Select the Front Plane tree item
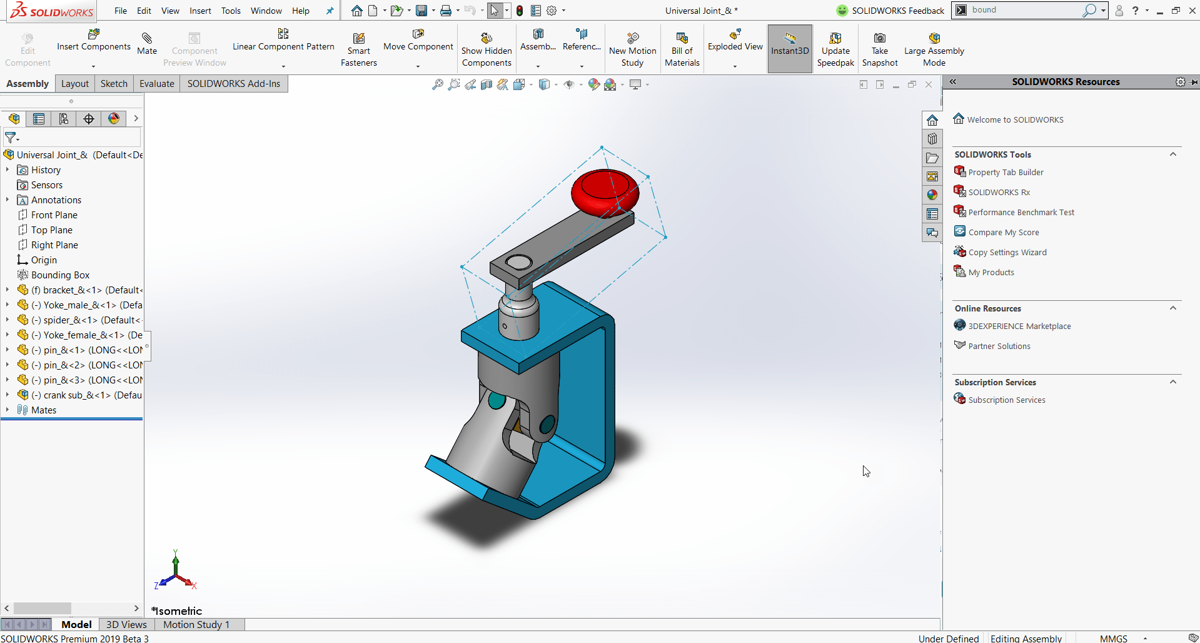Viewport: 1200px width, 643px height. [x=54, y=215]
